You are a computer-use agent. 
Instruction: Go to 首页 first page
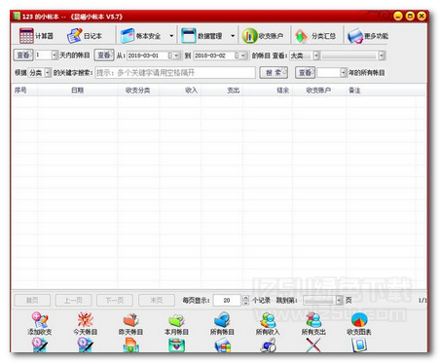click(x=32, y=301)
